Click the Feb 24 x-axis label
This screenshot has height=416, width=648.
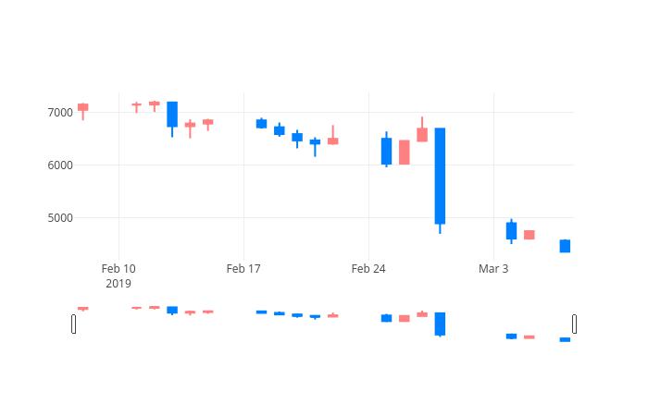point(368,269)
